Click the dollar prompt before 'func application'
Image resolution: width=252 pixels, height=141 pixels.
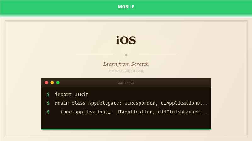pos(48,112)
